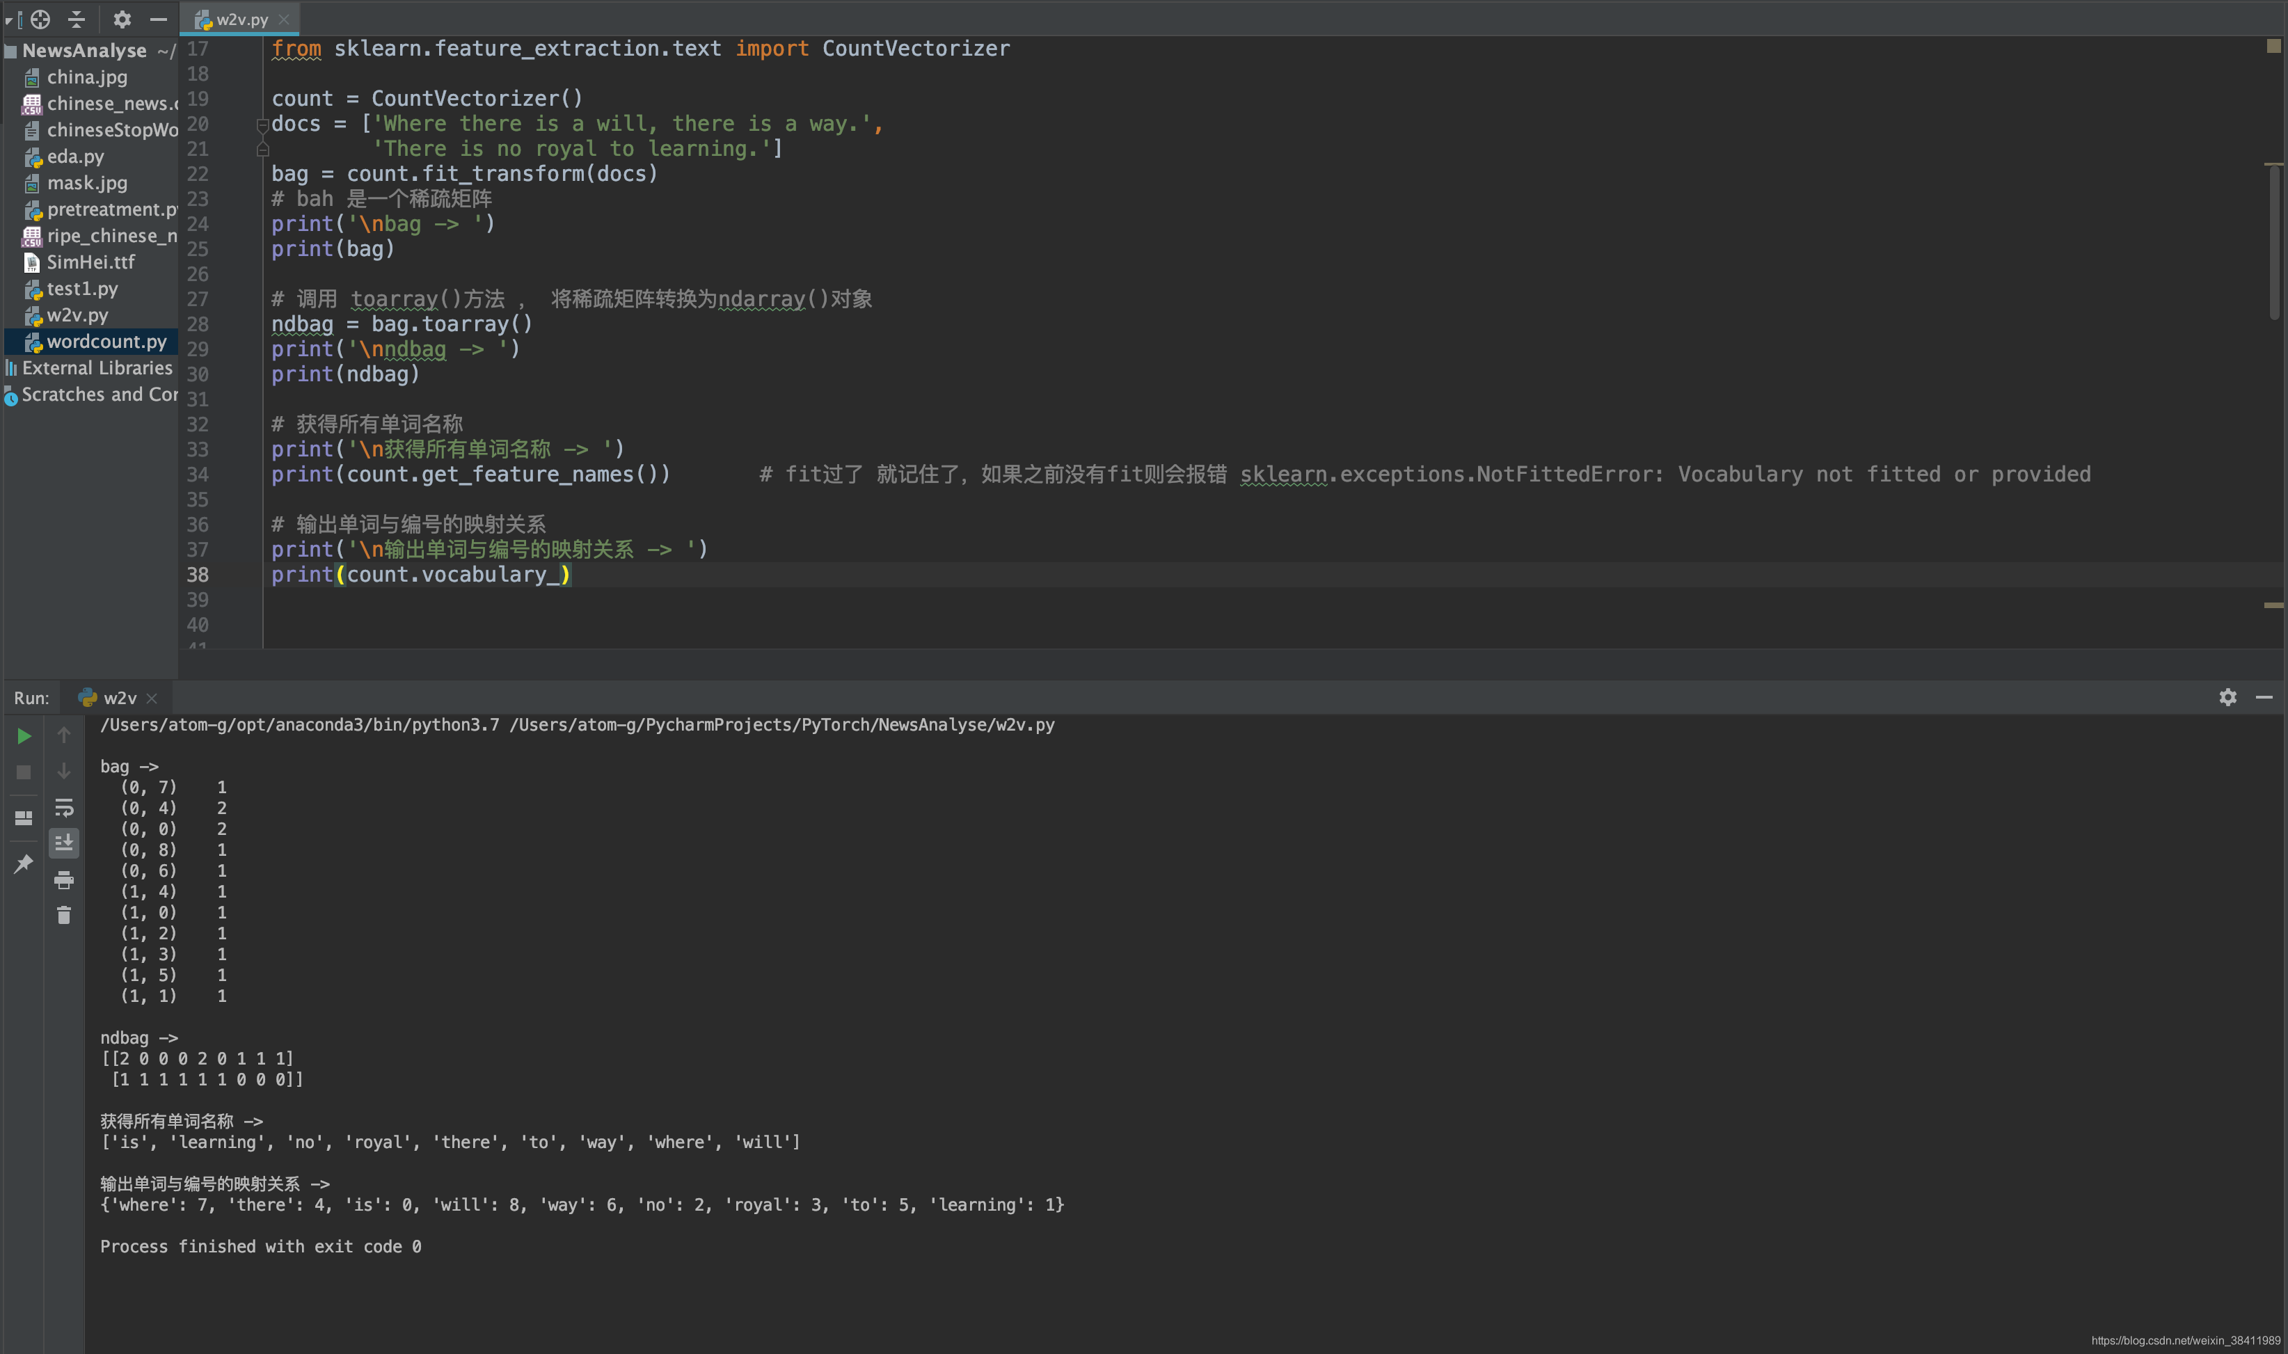Rerun w2v with green play button
Image resolution: width=2288 pixels, height=1354 pixels.
24,735
